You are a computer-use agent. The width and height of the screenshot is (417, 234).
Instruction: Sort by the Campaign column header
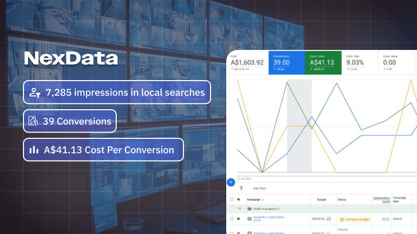[255, 200]
